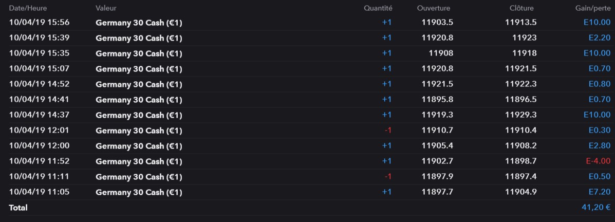Select the 10/04/19 14:52 trade timestamp

point(39,84)
